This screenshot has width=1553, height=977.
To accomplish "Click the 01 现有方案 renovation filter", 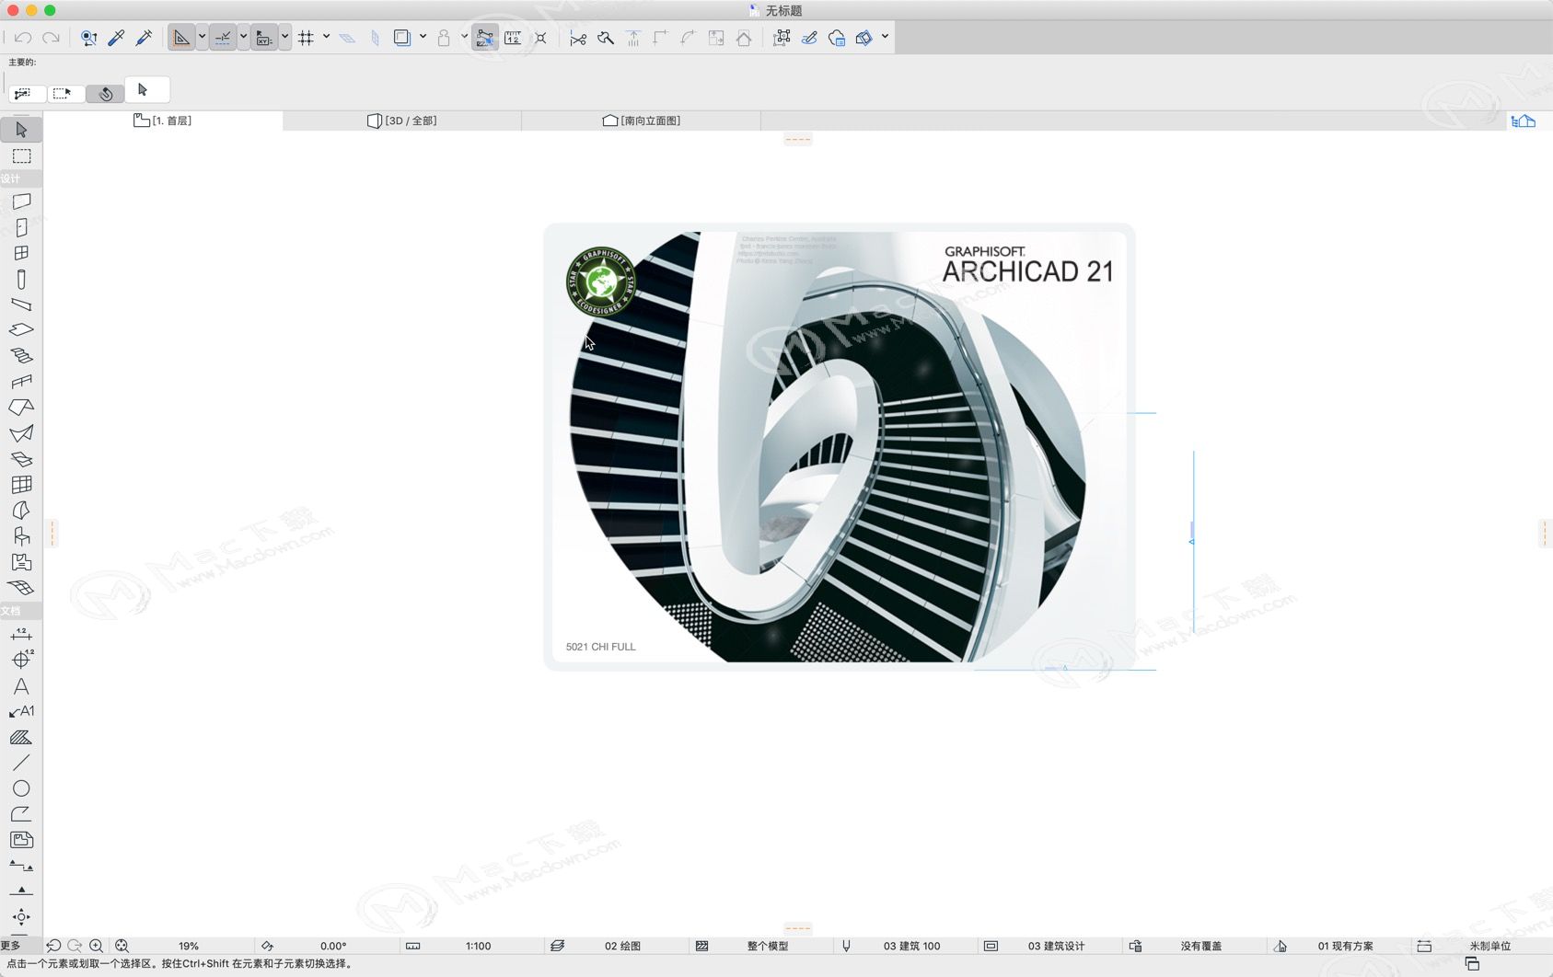I will coord(1345,946).
